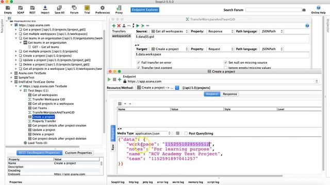
Task: Expand the Asana.com TestSuite node
Action: click(x=11, y=73)
